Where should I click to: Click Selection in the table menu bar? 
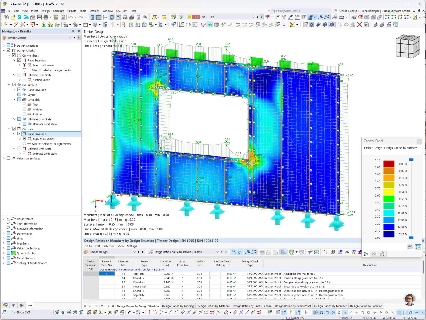click(109, 246)
